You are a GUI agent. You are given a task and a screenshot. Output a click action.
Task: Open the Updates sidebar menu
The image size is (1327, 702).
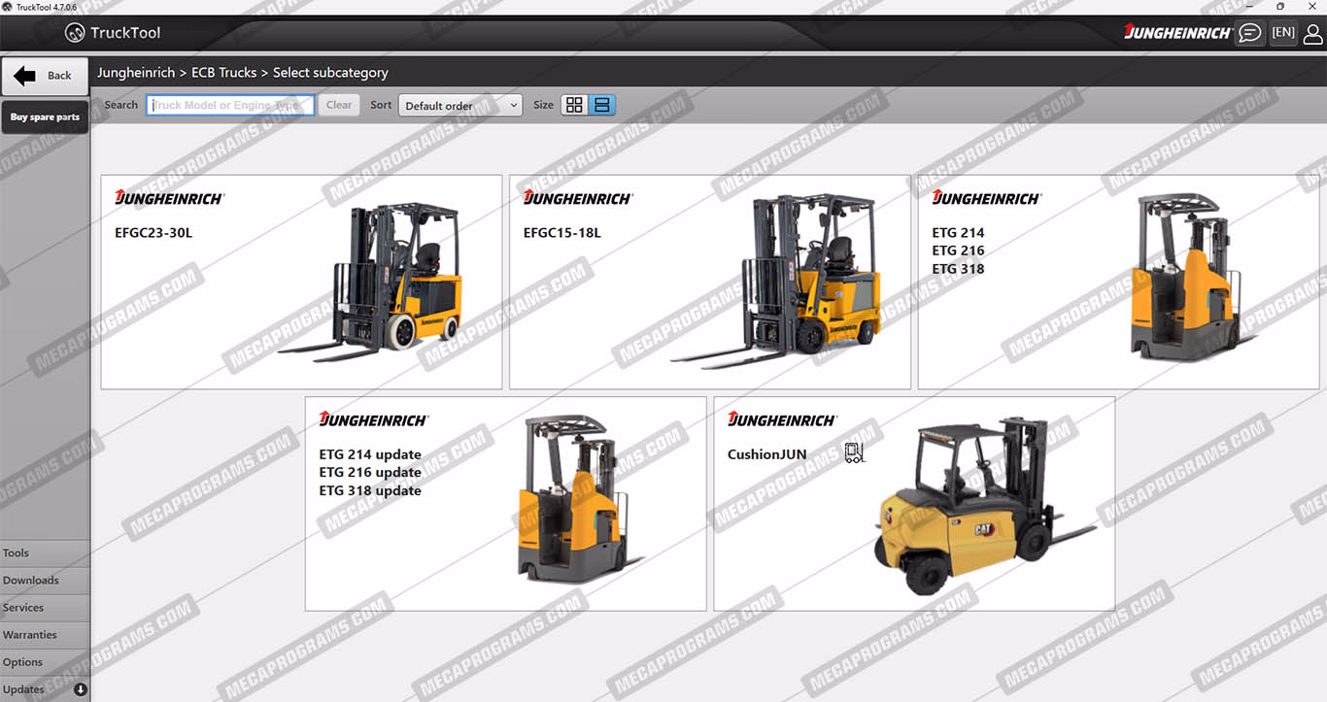[x=45, y=689]
